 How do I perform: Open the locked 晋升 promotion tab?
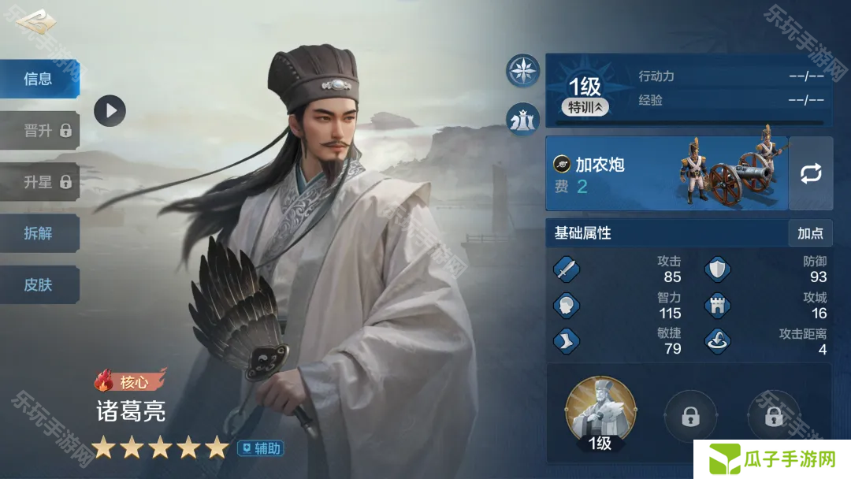point(39,131)
